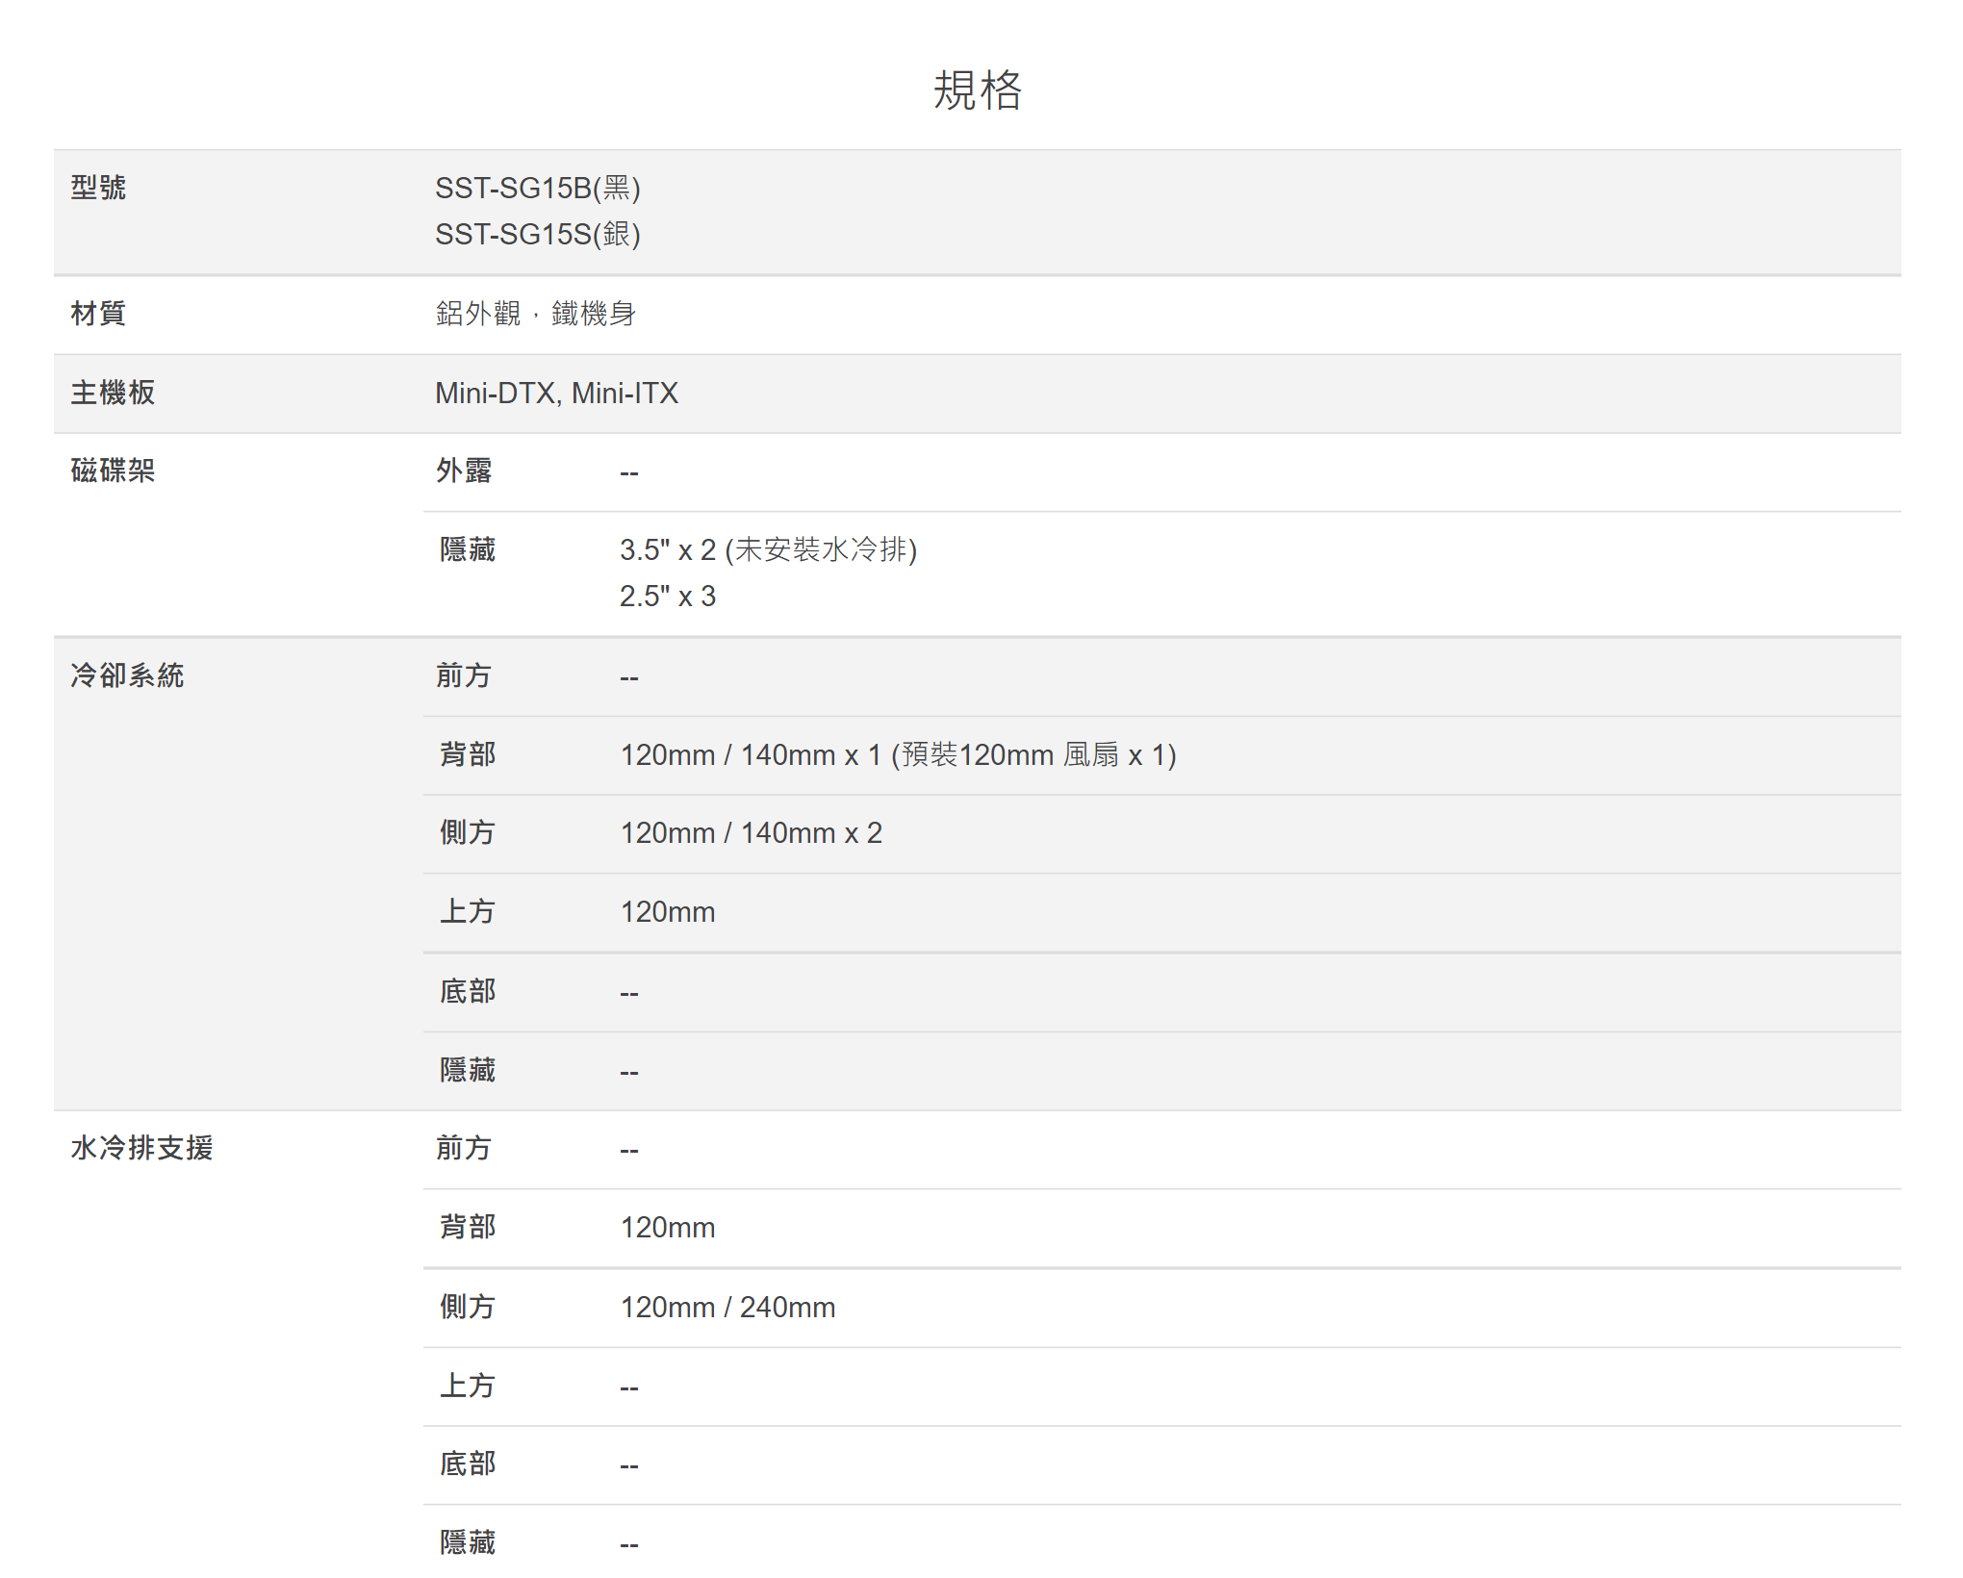Click the 外露 sub-label under 磁碟架

[464, 471]
